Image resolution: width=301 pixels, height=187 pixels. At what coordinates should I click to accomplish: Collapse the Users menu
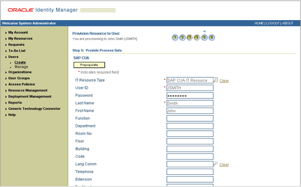point(13,57)
